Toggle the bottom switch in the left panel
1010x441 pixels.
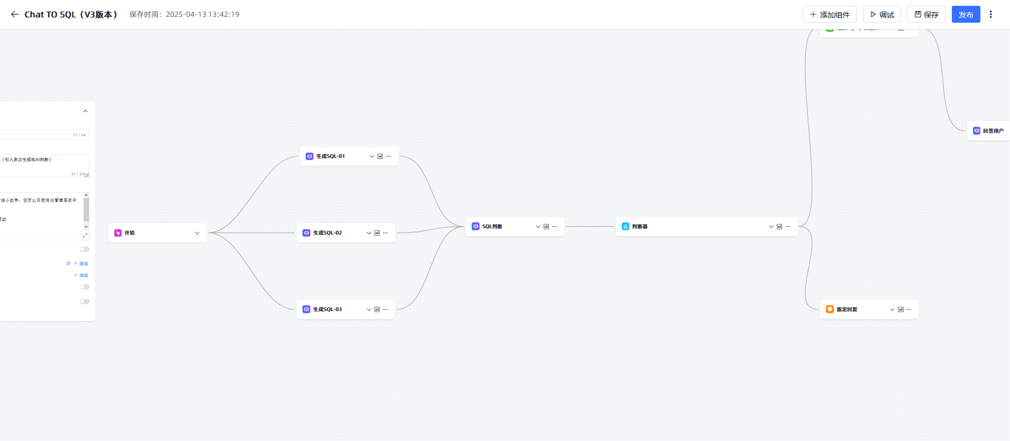pyautogui.click(x=85, y=302)
